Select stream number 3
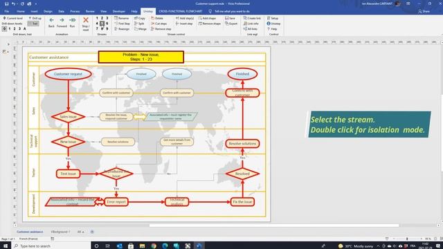This screenshot has height=249, width=443. click(107, 18)
